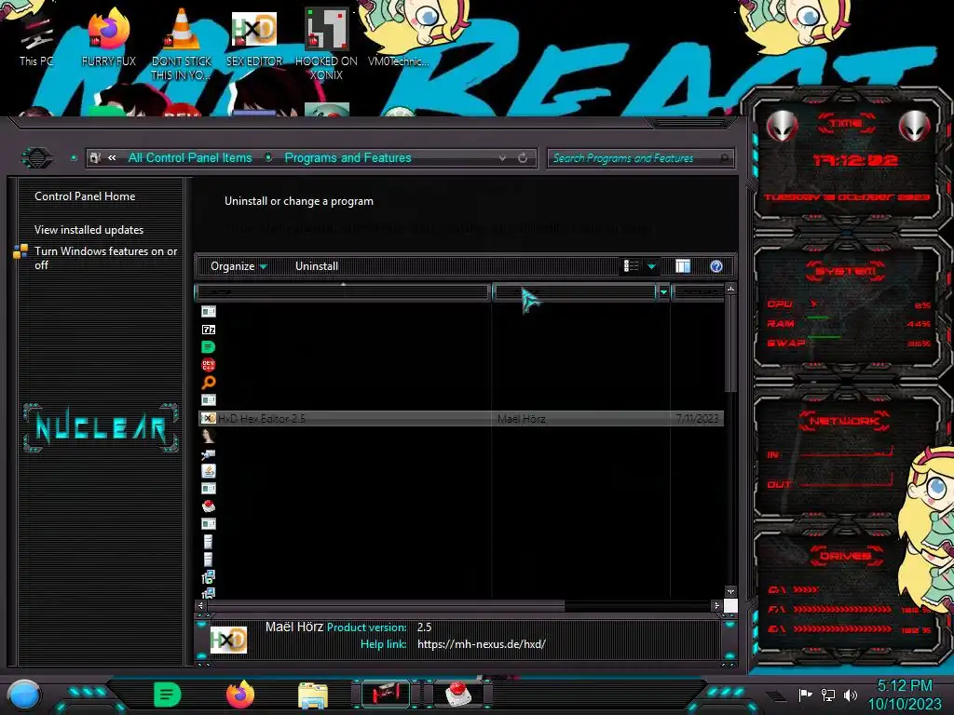Open the HOOKED ON XONIX desktop shortcut

tap(326, 46)
